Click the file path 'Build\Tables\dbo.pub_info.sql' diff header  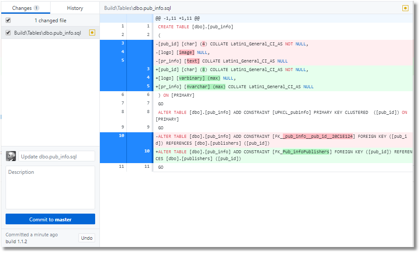tap(138, 8)
